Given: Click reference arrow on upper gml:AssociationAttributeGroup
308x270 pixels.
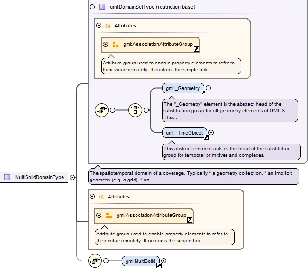Looking at the screenshot, I should (x=196, y=49).
